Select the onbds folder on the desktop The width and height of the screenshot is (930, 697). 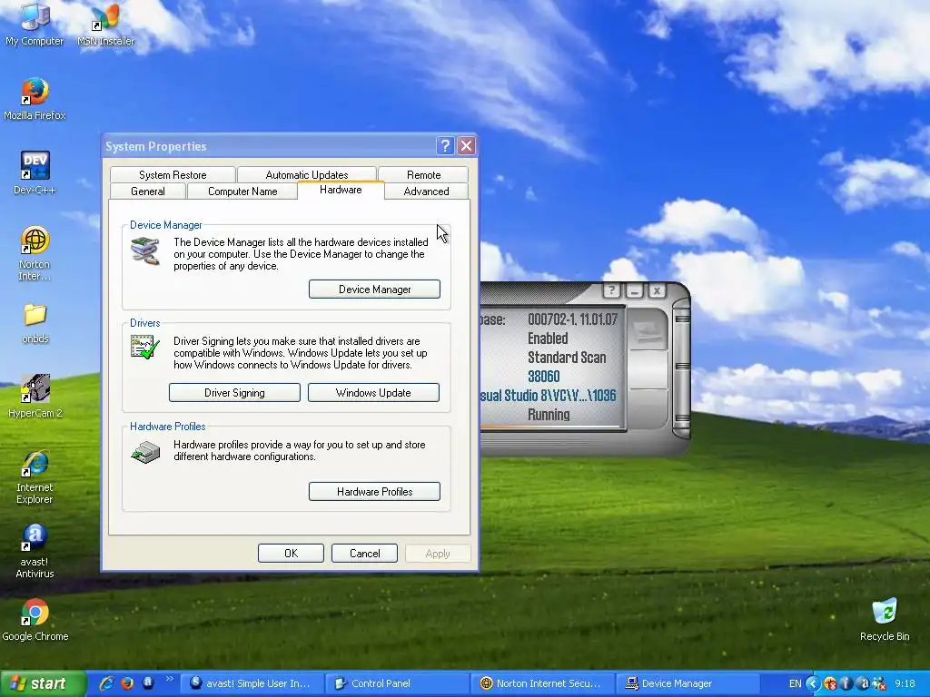click(x=35, y=323)
